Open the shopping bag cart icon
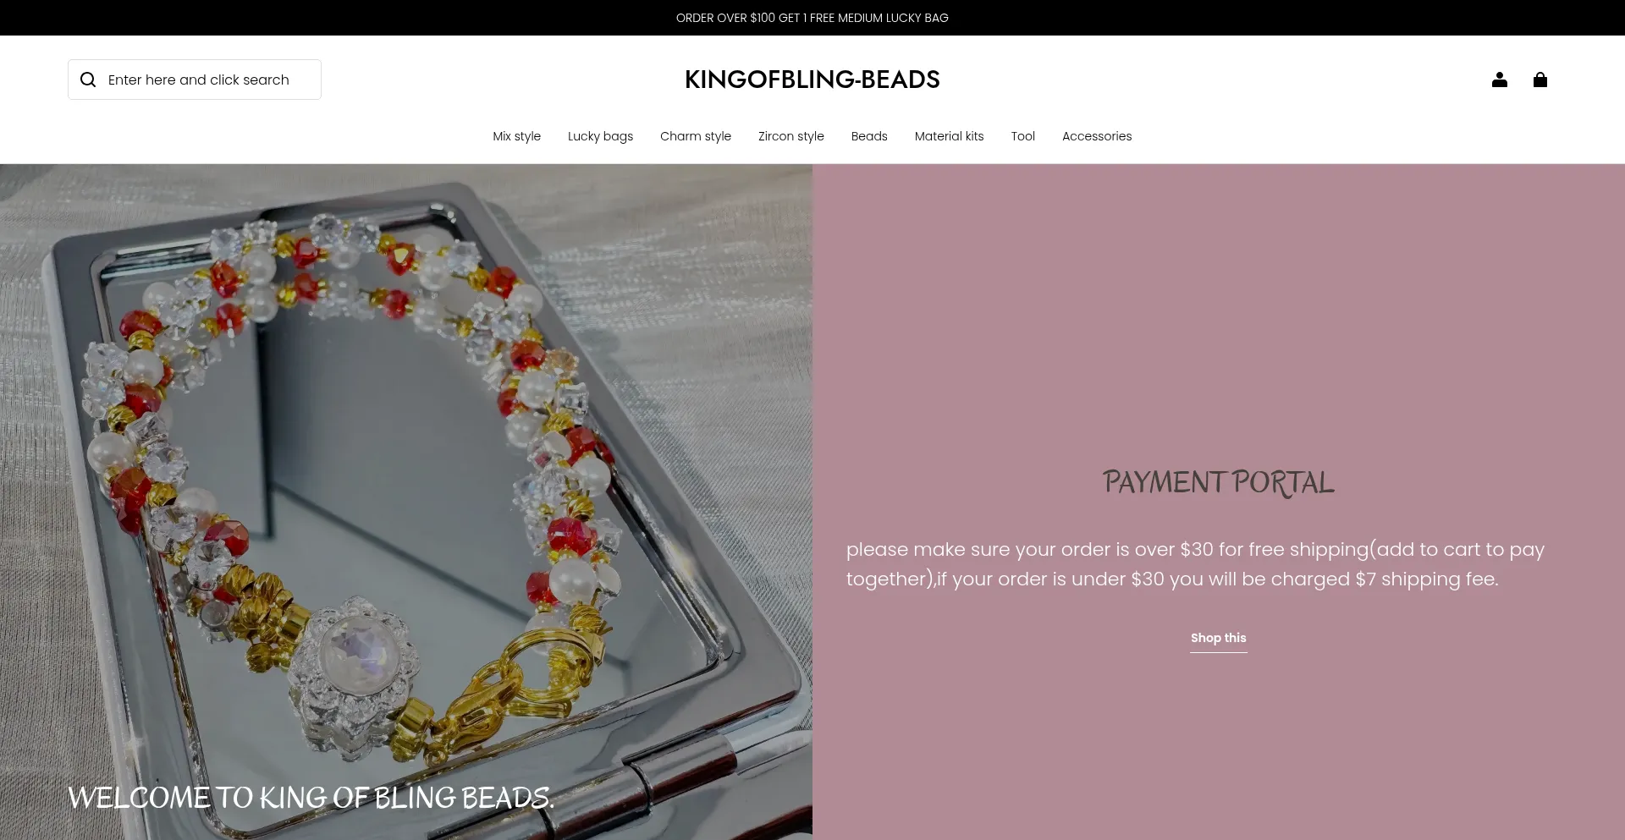Screen dimensions: 1625x840 point(1540,80)
